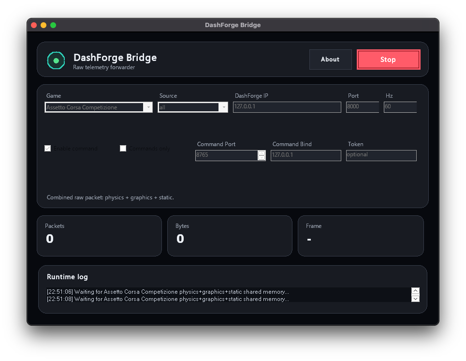Viewport: 466px width, 361px height.
Task: Click the optional Token field
Action: (x=381, y=155)
